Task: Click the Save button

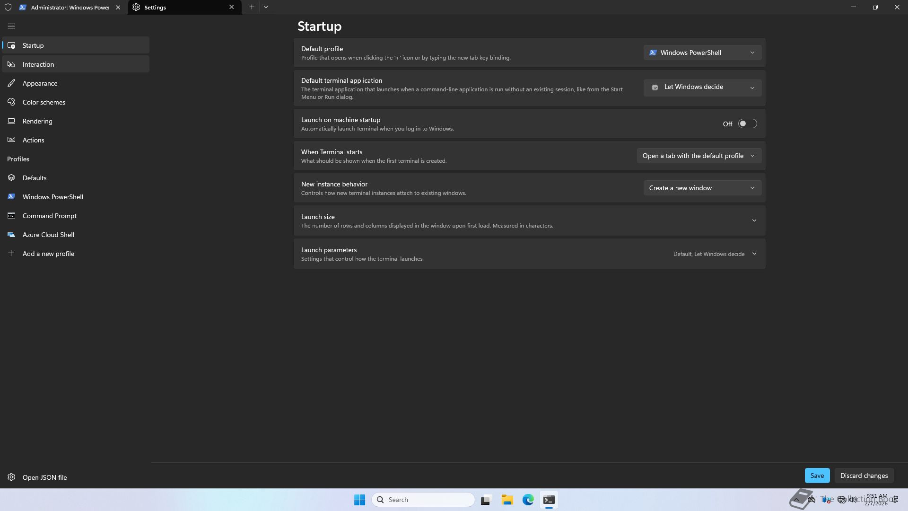Action: point(817,476)
